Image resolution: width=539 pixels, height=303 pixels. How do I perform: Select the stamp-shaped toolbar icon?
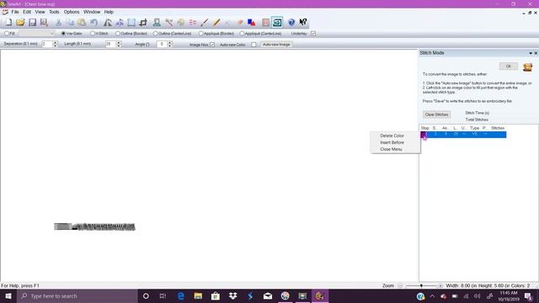click(157, 23)
